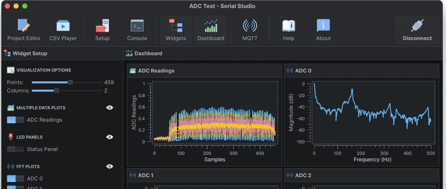Click the Visualization Options section icon

point(11,70)
